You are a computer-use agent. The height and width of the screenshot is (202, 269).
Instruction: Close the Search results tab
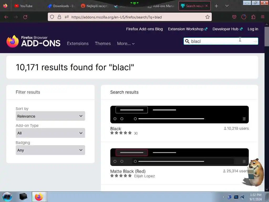tap(206, 6)
